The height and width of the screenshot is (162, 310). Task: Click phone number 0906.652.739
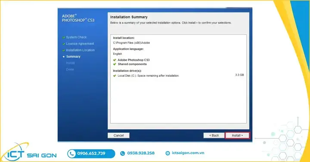[91, 153]
